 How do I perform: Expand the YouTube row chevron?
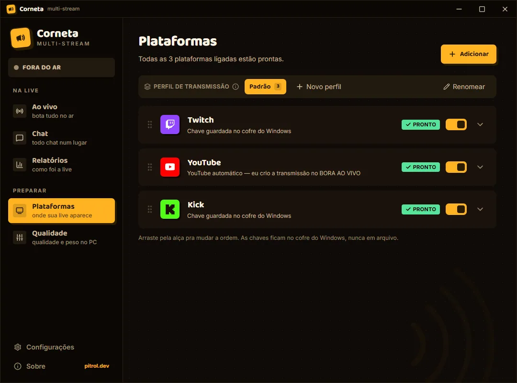coord(480,167)
